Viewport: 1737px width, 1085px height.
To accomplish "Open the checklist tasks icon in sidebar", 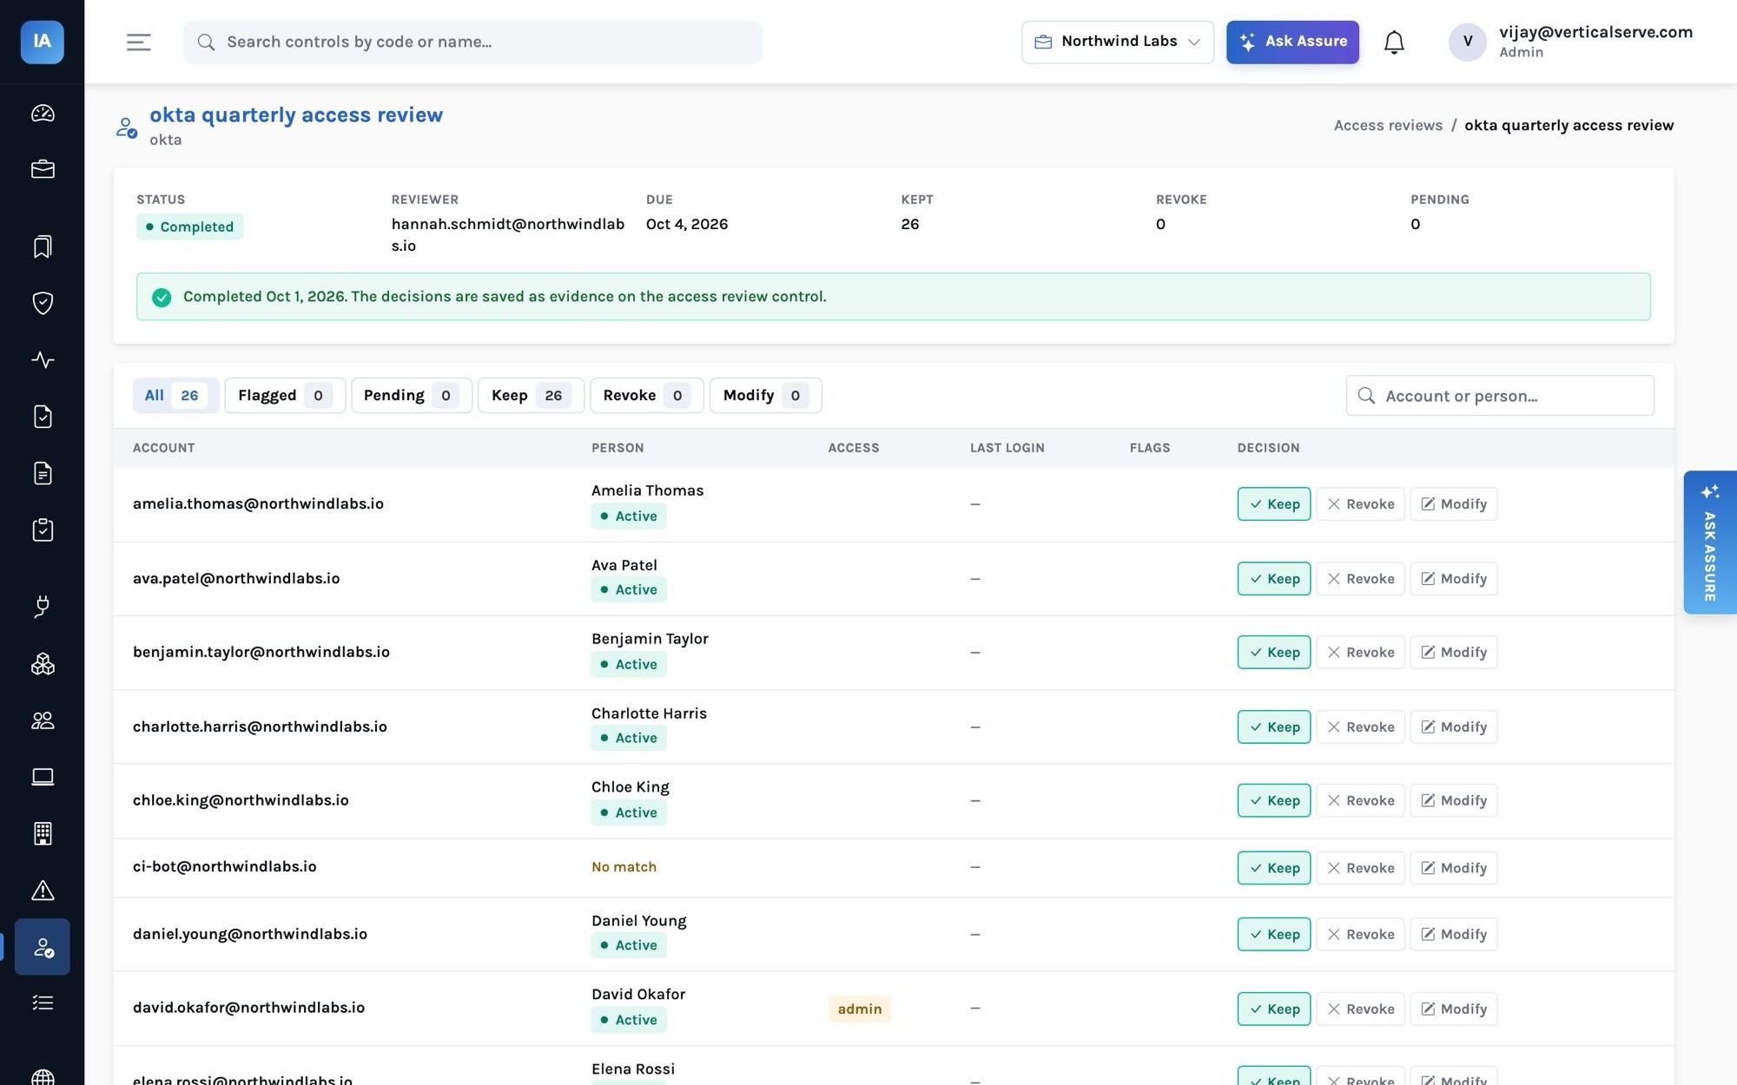I will tap(43, 1003).
